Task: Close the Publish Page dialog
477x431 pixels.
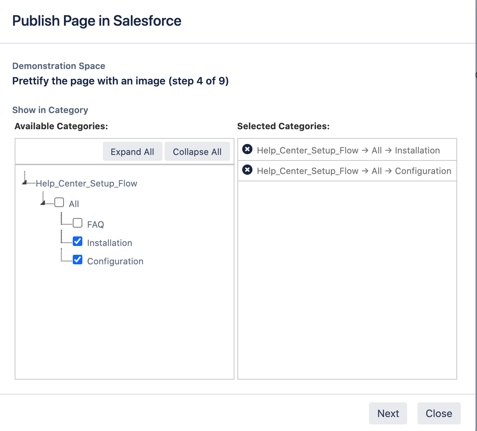Action: pos(438,413)
